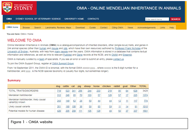Open cattle likely causal variants 190
Viewport: 189px width, 130px height.
click(x=67, y=107)
